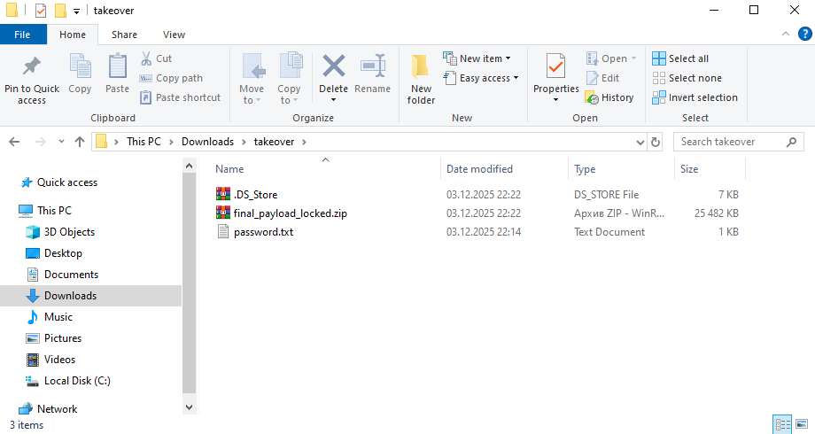Click the navigation pane scrollbar up arrow
This screenshot has height=434, width=815.
190,166
